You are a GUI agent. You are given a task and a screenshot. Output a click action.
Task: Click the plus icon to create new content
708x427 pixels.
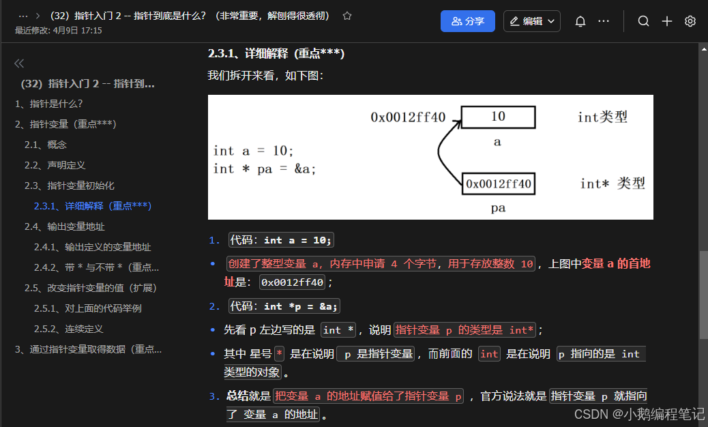(x=666, y=21)
